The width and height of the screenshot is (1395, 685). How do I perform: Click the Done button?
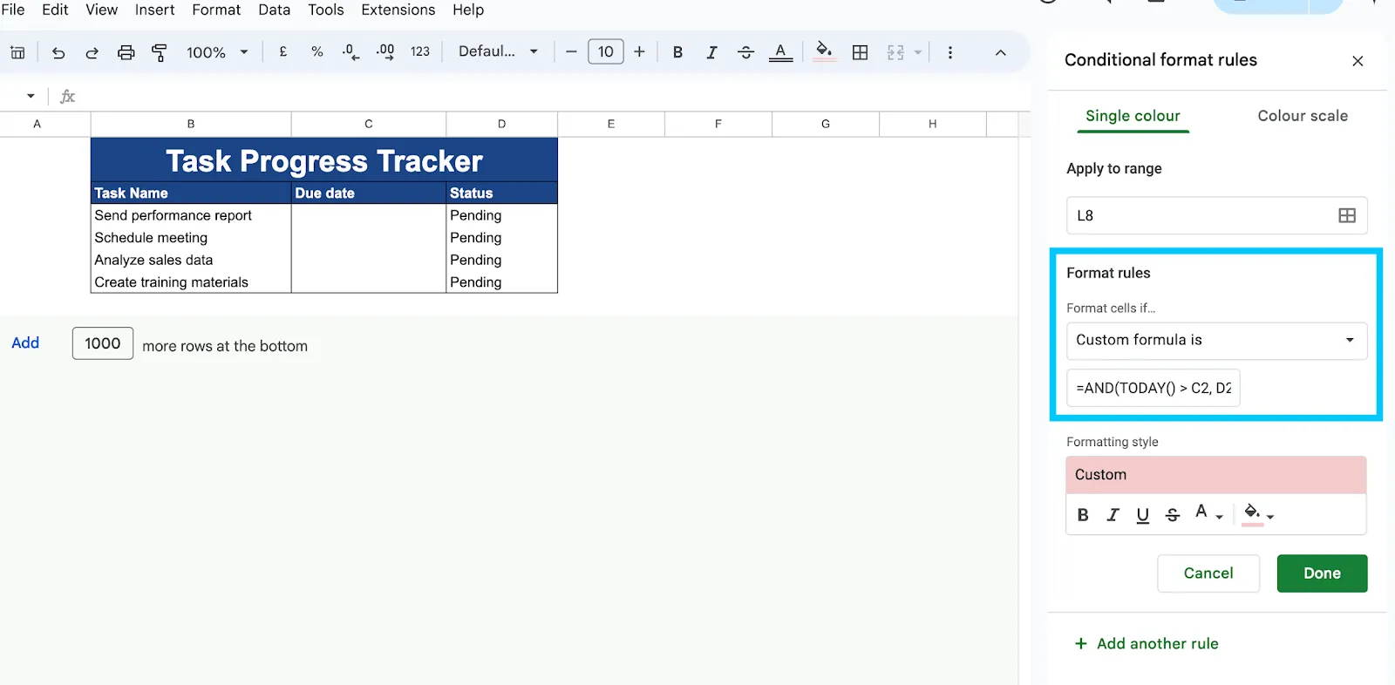[x=1322, y=573]
